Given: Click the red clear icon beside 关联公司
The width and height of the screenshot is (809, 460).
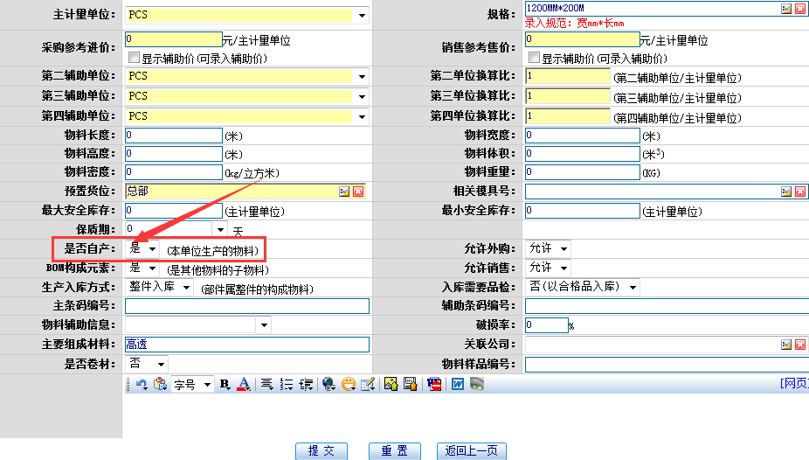Looking at the screenshot, I should (x=799, y=345).
